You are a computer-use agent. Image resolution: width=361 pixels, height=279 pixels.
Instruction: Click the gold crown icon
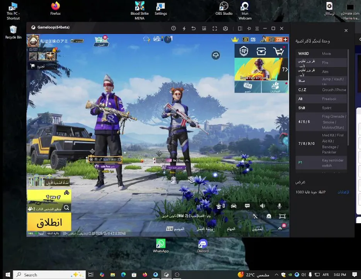click(x=235, y=40)
